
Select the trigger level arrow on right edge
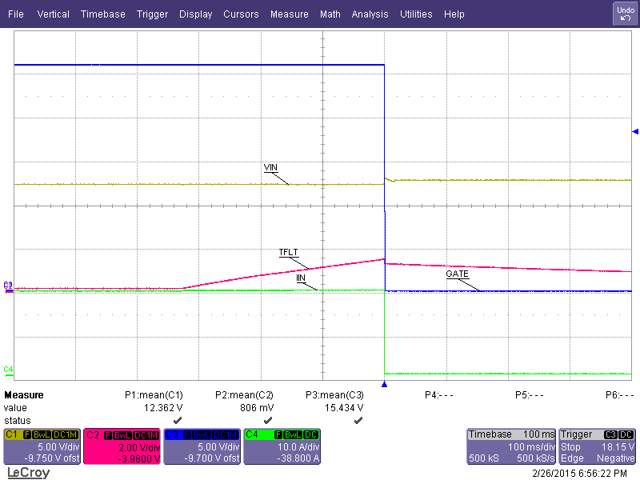[x=634, y=132]
